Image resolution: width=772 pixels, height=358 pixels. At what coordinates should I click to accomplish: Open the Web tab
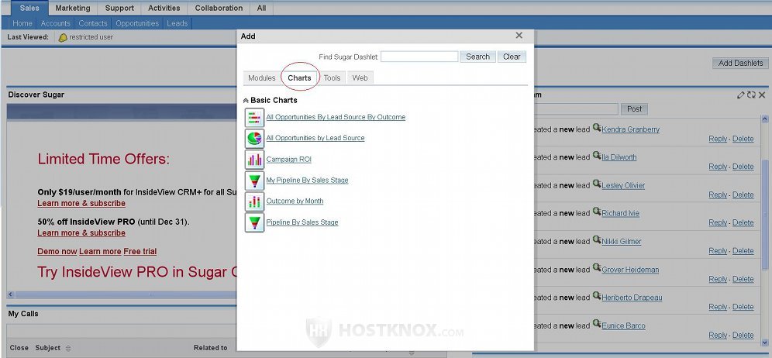tap(360, 77)
